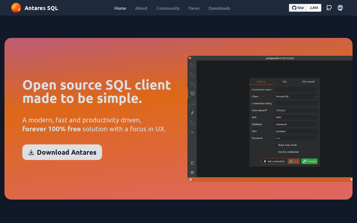The image size is (357, 223).
Task: Select the feather SQLite connection icon
Action: click(x=192, y=113)
